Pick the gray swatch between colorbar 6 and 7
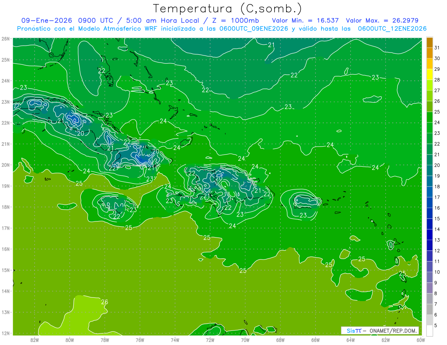 tap(429, 310)
